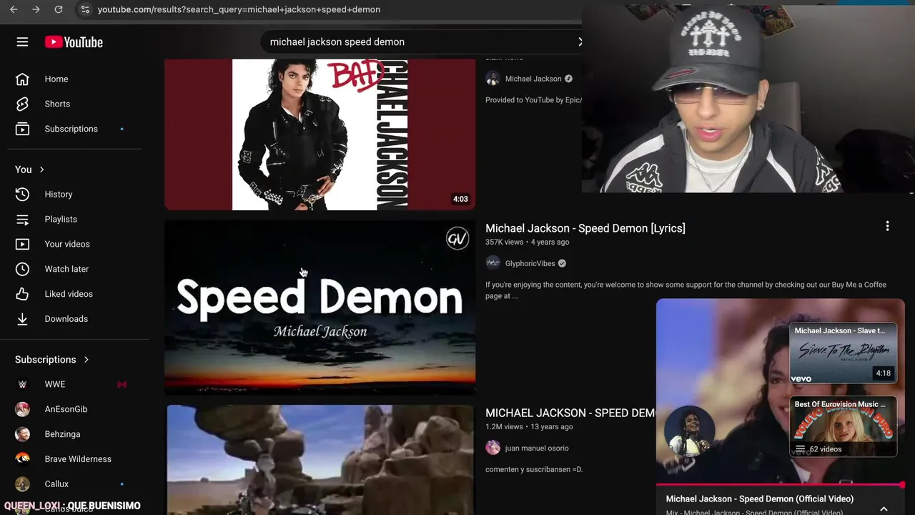Reload the page with refresh icon

tap(59, 9)
